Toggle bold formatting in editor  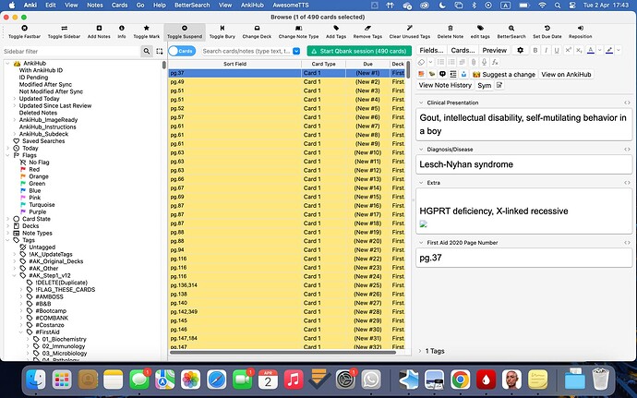[x=535, y=51]
